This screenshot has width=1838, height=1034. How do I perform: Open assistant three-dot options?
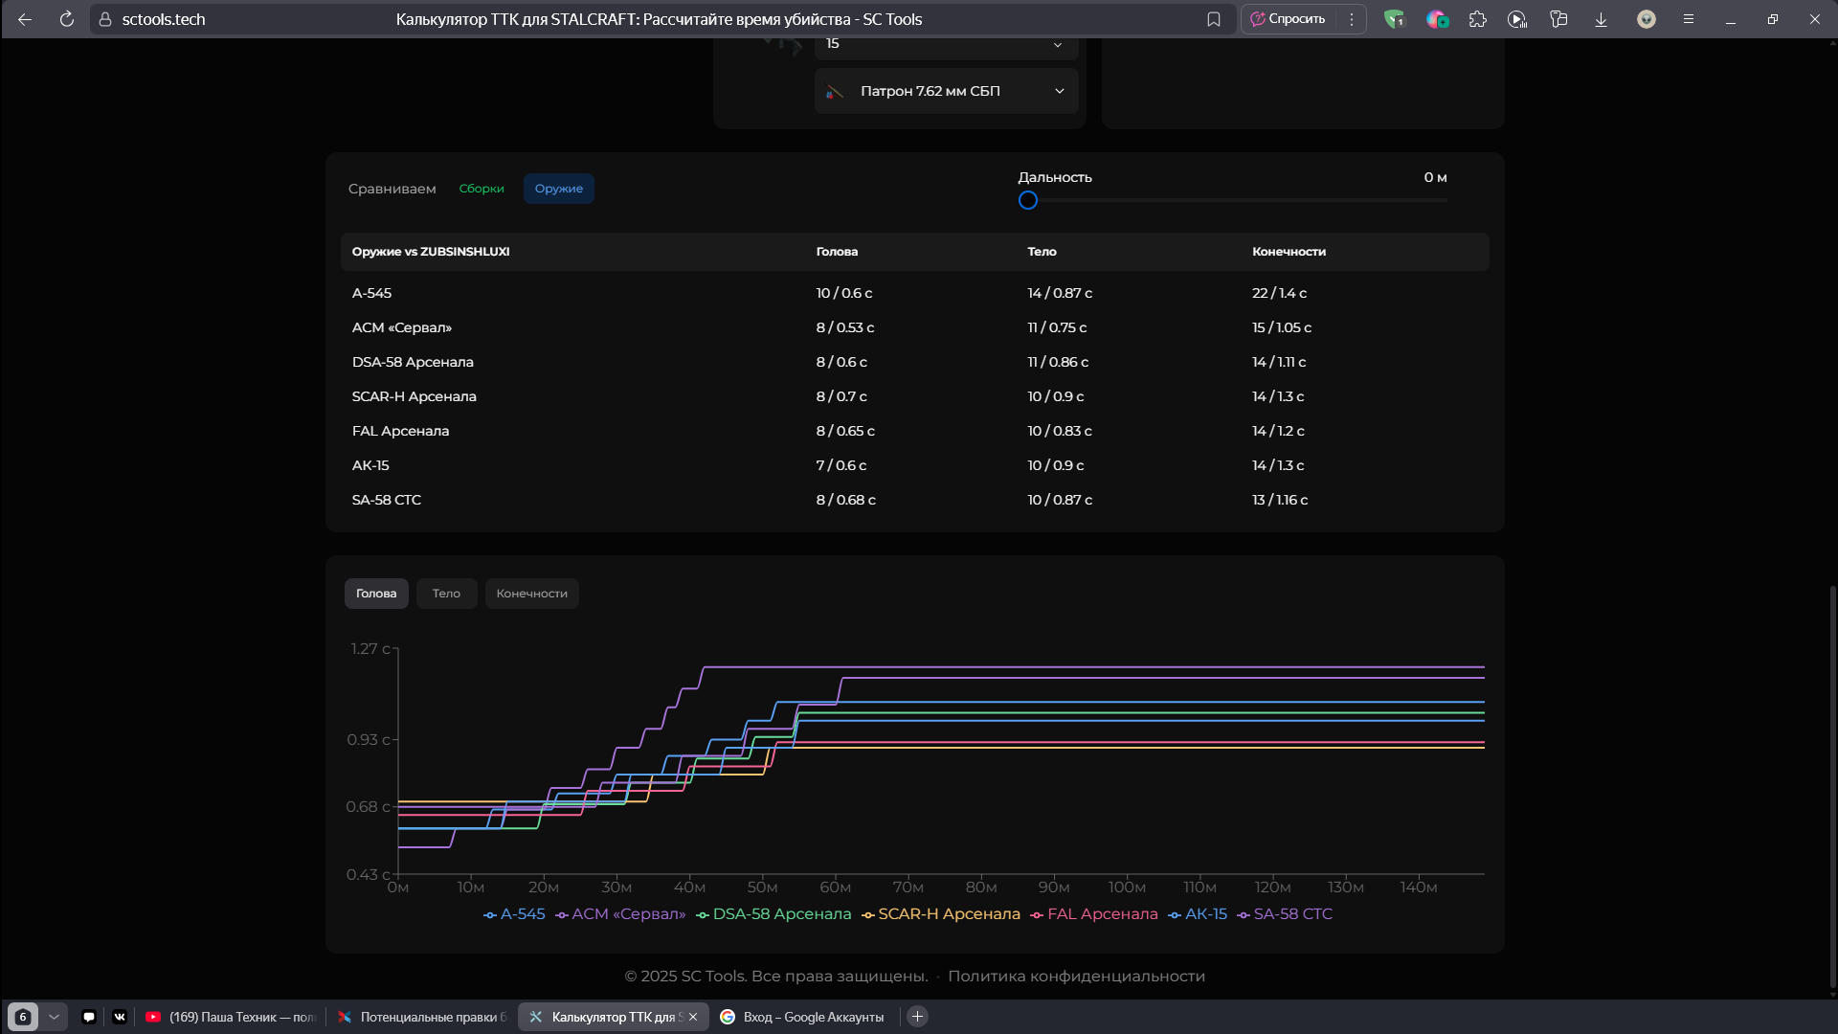click(x=1352, y=19)
